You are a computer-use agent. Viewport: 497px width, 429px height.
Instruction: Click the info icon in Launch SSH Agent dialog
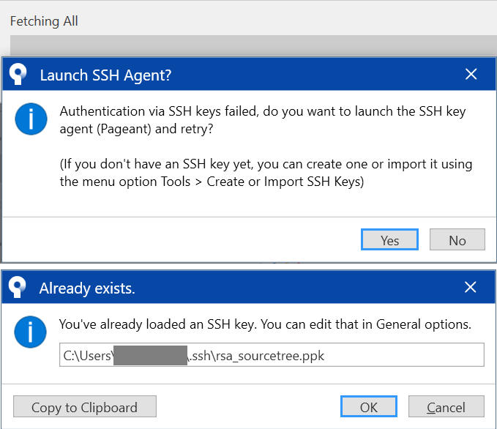[31, 119]
